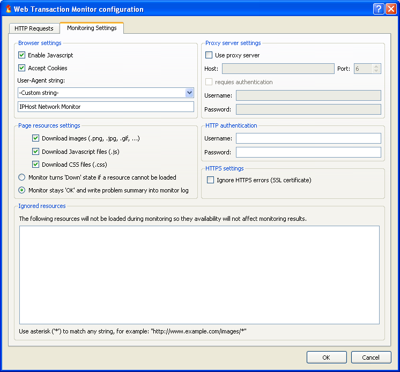Image resolution: width=400 pixels, height=372 pixels.
Task: Switch to the HTTP Requests tab
Action: 34,28
